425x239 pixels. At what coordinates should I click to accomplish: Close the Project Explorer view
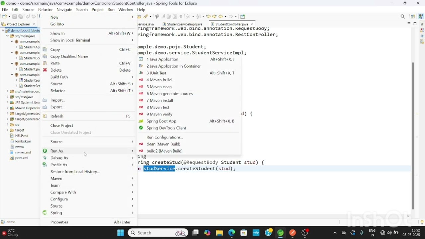pyautogui.click(x=34, y=24)
